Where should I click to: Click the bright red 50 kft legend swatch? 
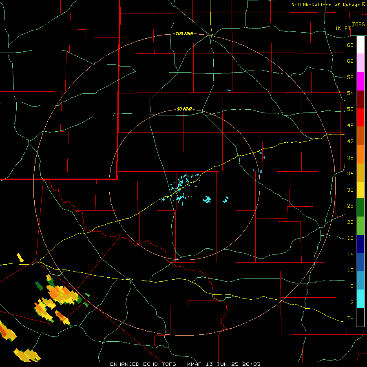pos(360,117)
